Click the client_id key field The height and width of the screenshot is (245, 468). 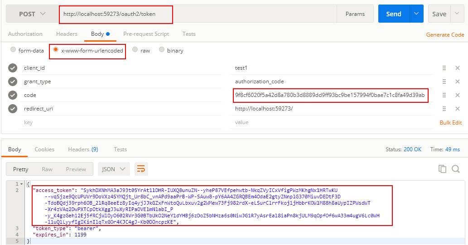pyautogui.click(x=120, y=68)
